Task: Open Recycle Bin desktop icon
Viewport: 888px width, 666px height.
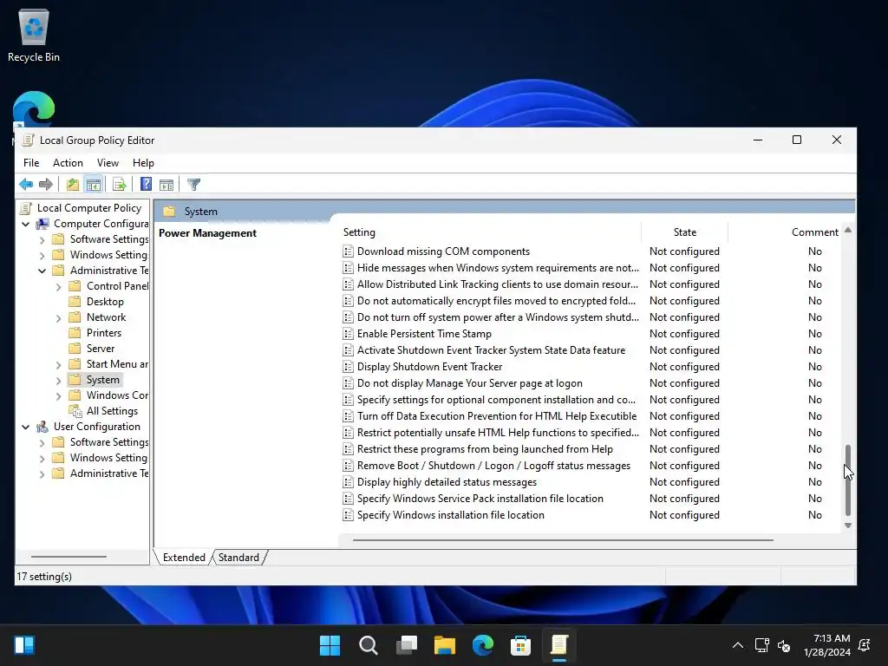Action: click(x=34, y=35)
